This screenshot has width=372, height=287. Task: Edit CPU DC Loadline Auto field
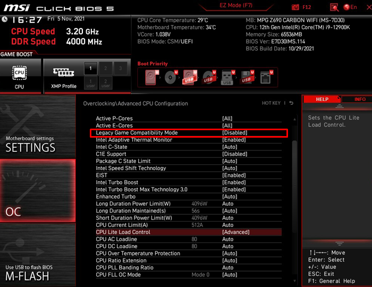(228, 247)
